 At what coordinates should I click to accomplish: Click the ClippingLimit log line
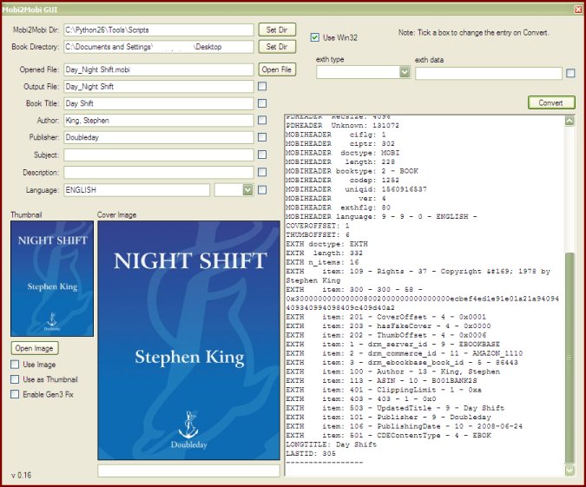[x=384, y=390]
